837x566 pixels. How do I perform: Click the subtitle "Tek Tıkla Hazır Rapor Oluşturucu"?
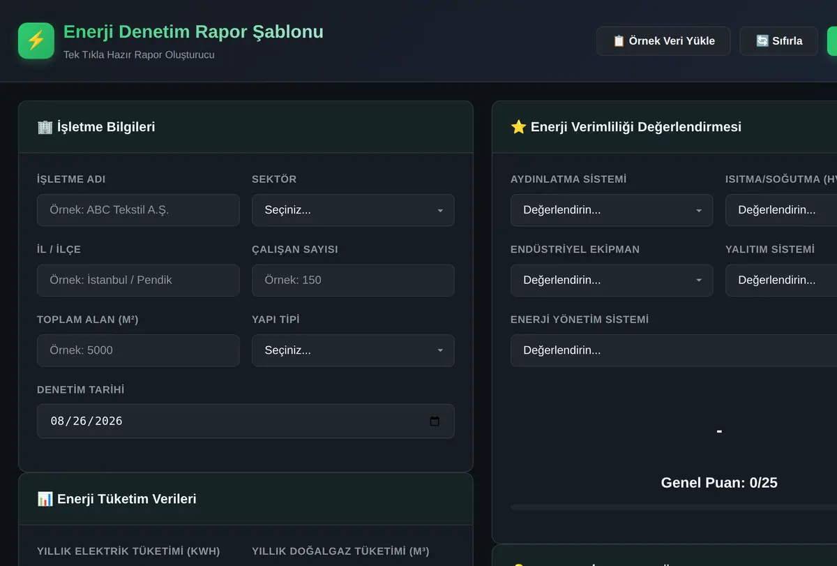point(139,54)
